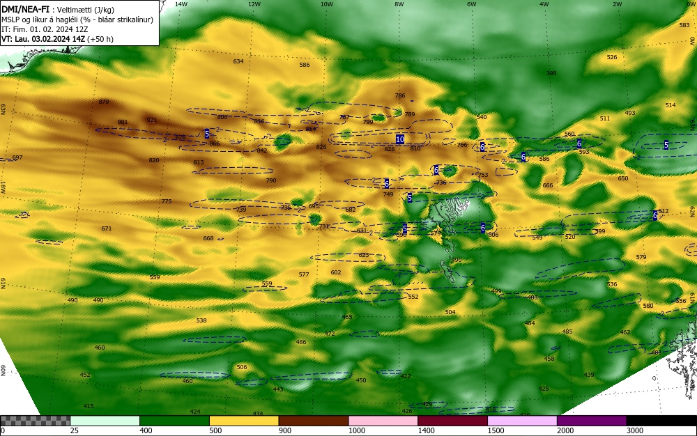The image size is (697, 436).
Task: Click the map value 439
Action: 589,375
